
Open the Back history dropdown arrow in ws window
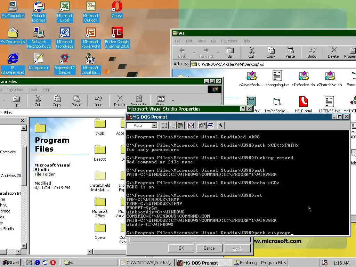pos(194,53)
